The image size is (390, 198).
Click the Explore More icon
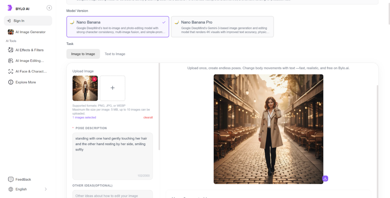11,82
